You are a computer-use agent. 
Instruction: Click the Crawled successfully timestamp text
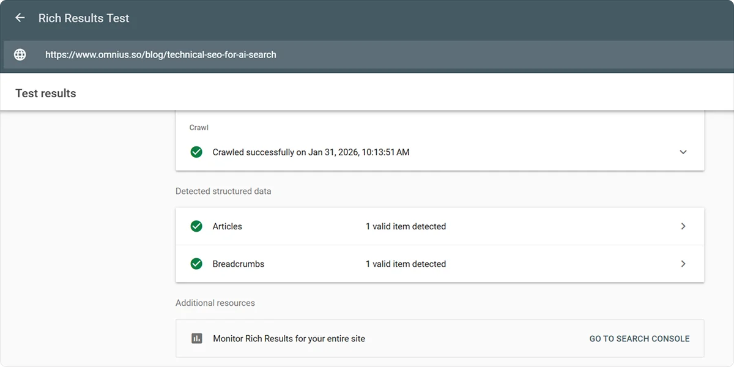coord(311,152)
